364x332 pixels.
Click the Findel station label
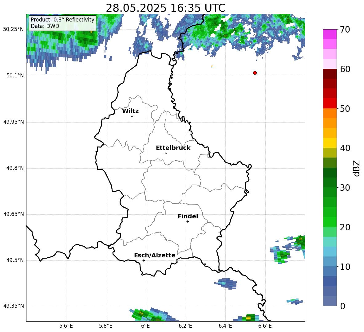(188, 216)
